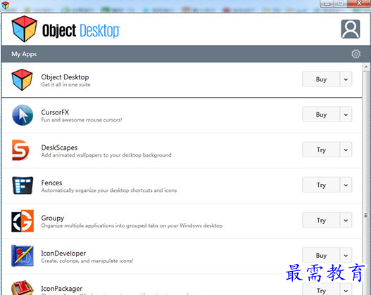This screenshot has height=295, width=371.
Task: Minimize the Object Desktop window
Action: point(327,4)
